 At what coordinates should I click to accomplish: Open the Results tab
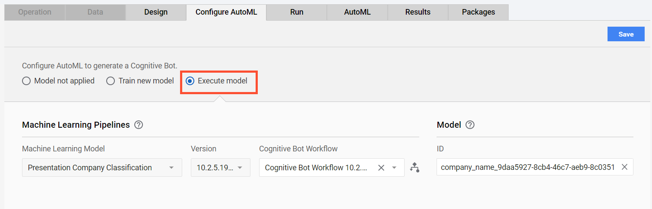[x=418, y=12]
